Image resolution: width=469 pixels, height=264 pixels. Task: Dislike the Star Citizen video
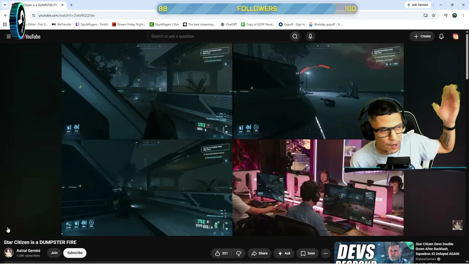coord(239,253)
